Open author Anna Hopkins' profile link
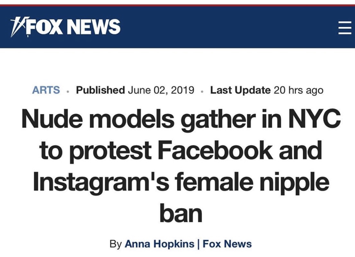This screenshot has width=355, height=257. coord(159,244)
